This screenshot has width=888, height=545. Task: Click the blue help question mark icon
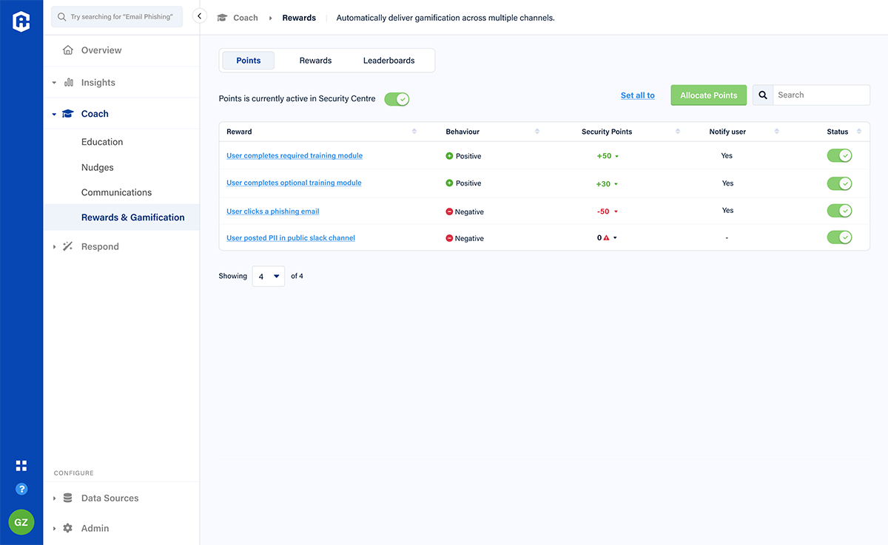[x=21, y=489]
